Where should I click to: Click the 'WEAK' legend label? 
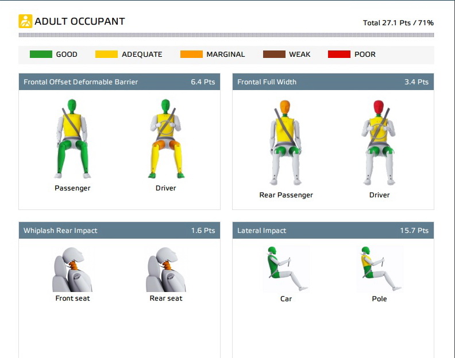click(300, 55)
